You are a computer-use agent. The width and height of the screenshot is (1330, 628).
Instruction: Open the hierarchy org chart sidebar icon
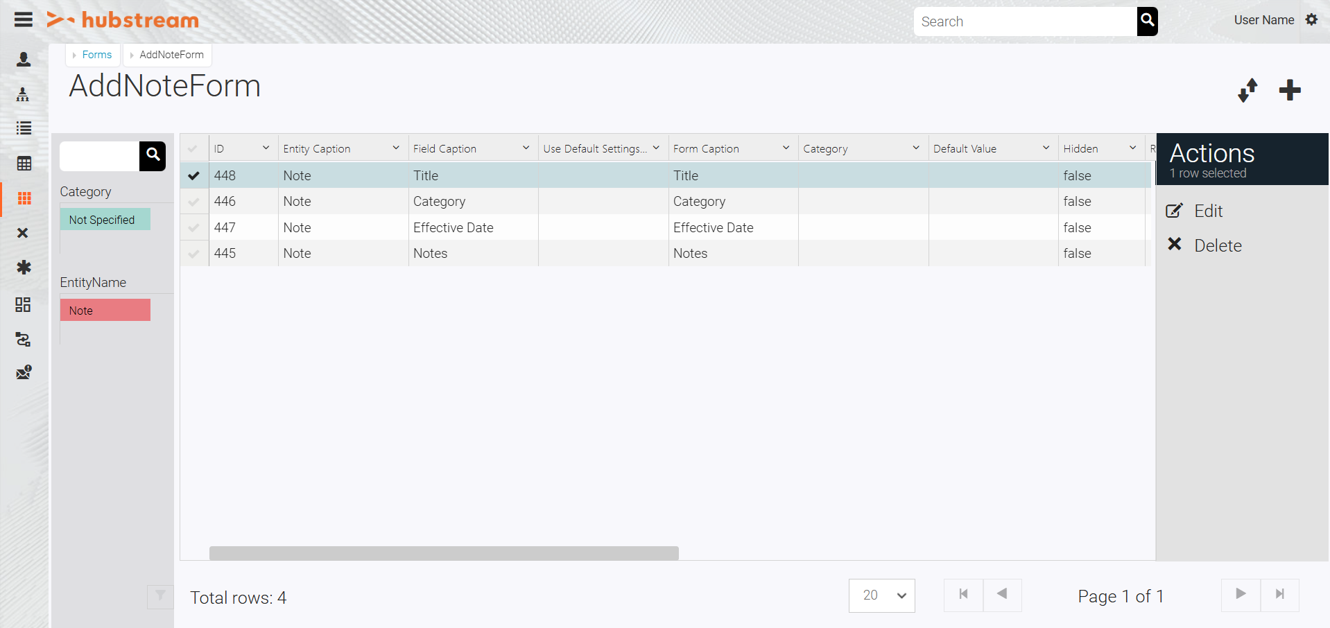[24, 94]
